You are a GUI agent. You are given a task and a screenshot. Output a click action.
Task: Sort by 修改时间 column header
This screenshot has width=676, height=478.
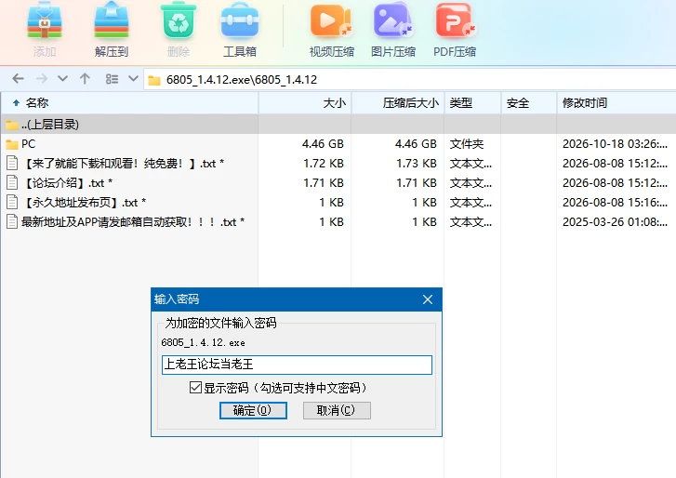click(x=616, y=103)
